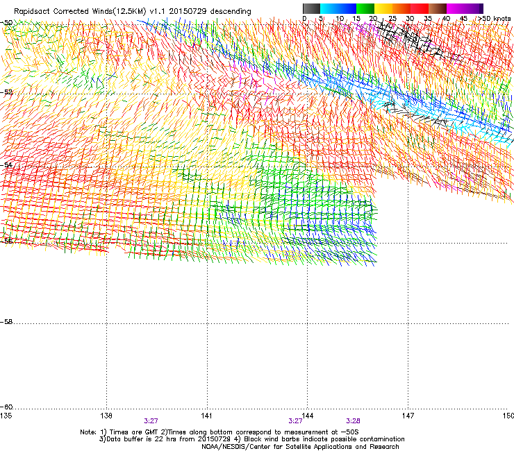Click the '>50 knots' legend label
The height and width of the screenshot is (451, 514).
(x=494, y=18)
